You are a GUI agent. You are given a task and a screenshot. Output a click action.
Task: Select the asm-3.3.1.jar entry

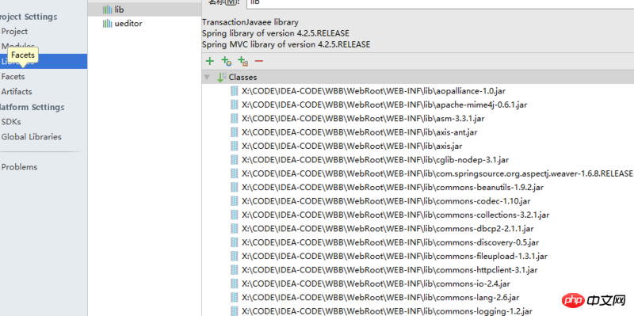pyautogui.click(x=363, y=118)
